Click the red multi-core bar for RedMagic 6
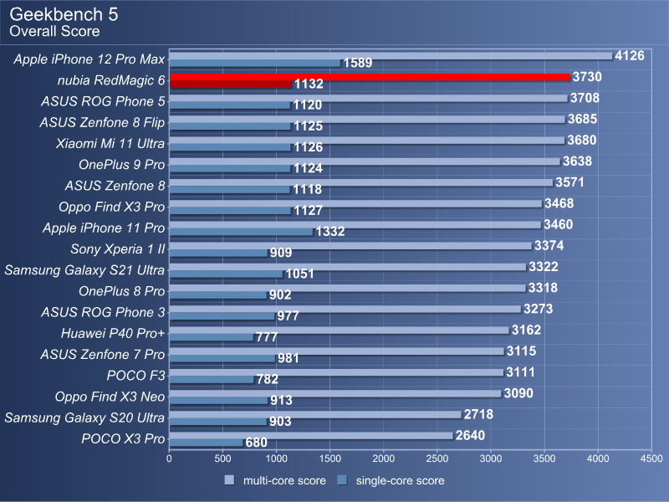 370,77
